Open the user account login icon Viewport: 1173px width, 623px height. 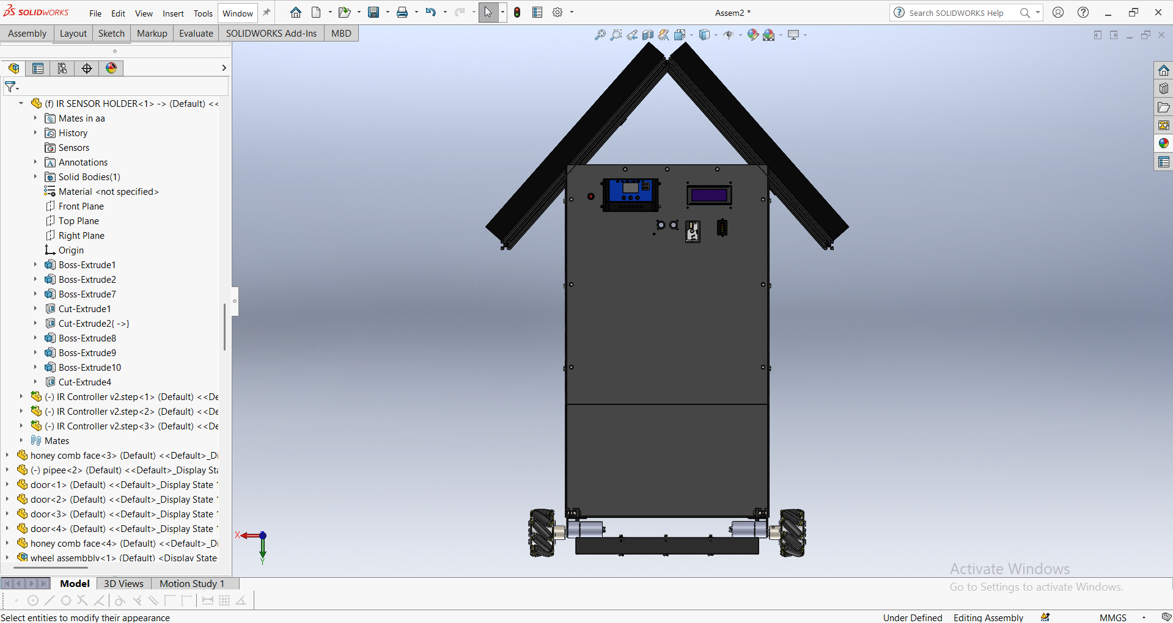(1058, 12)
